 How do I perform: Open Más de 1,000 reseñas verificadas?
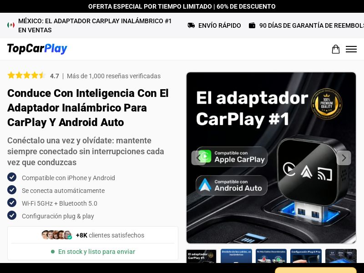click(114, 76)
